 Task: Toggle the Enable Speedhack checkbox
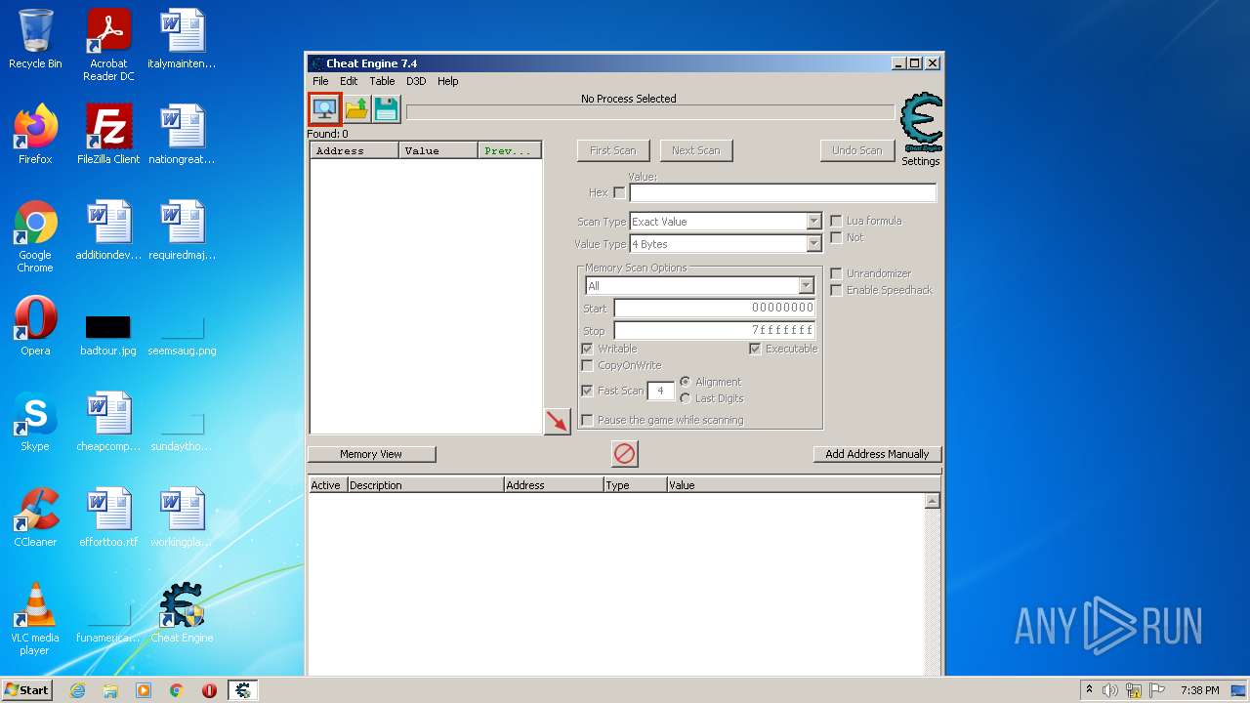pos(836,290)
